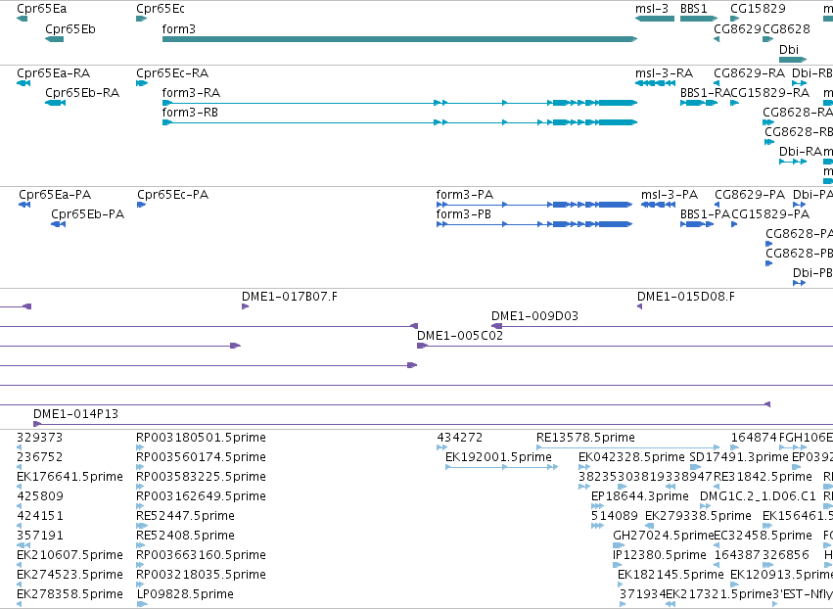The image size is (833, 609).
Task: Select LP09828.5prime EST label
Action: click(185, 595)
